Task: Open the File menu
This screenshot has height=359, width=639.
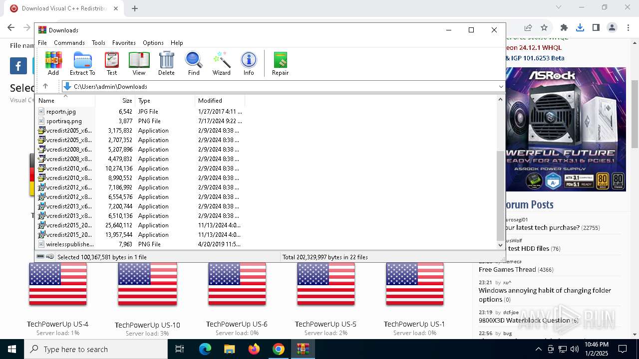Action: (x=42, y=43)
